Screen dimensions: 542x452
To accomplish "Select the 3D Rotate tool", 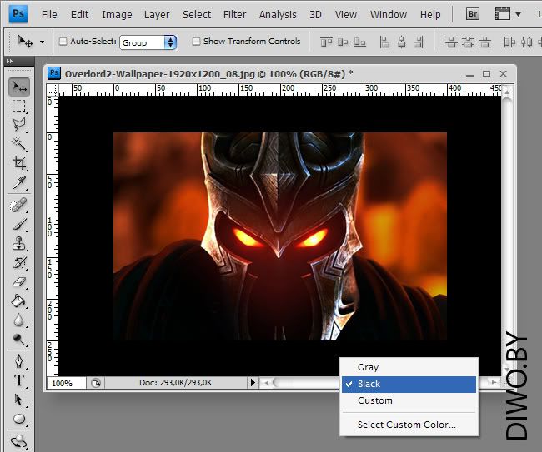I will 19,441.
